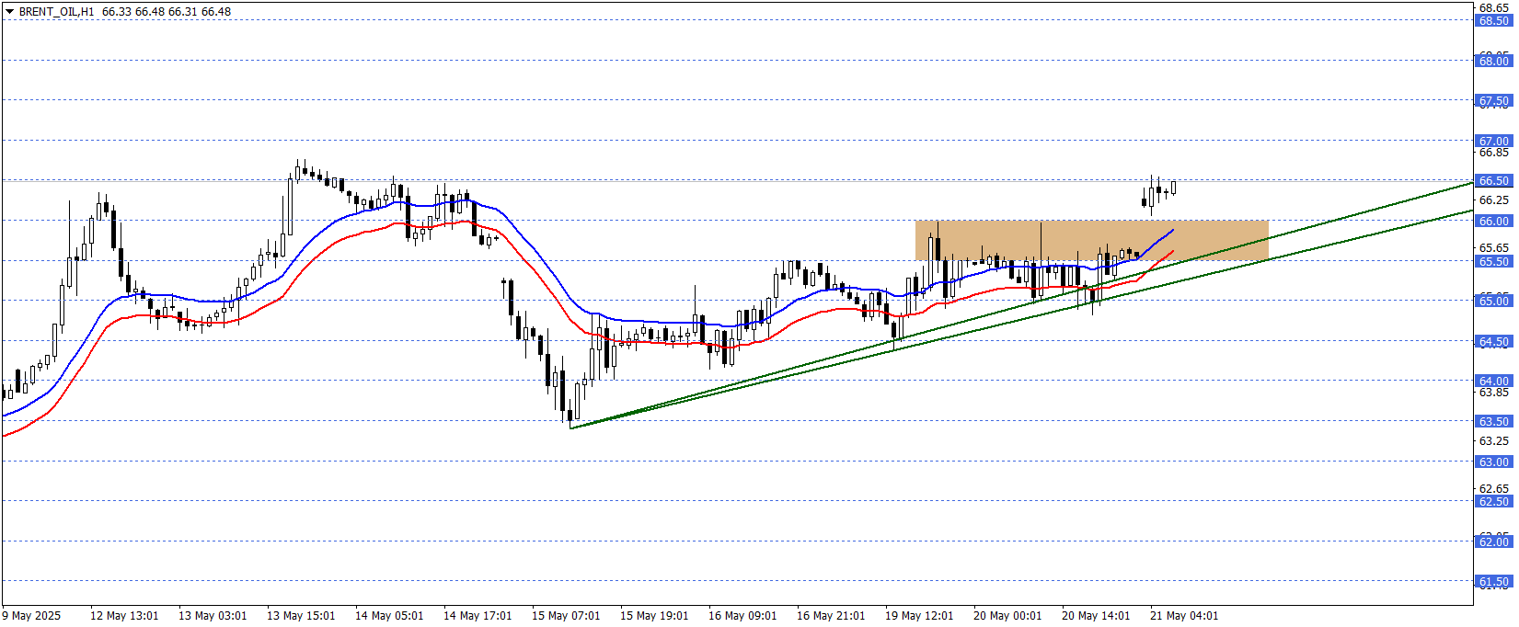Click the 63.50 price level label

click(x=1493, y=422)
